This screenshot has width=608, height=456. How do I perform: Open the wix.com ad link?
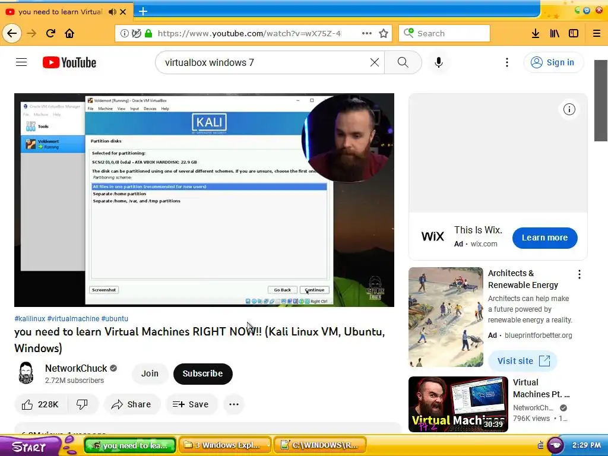point(484,244)
